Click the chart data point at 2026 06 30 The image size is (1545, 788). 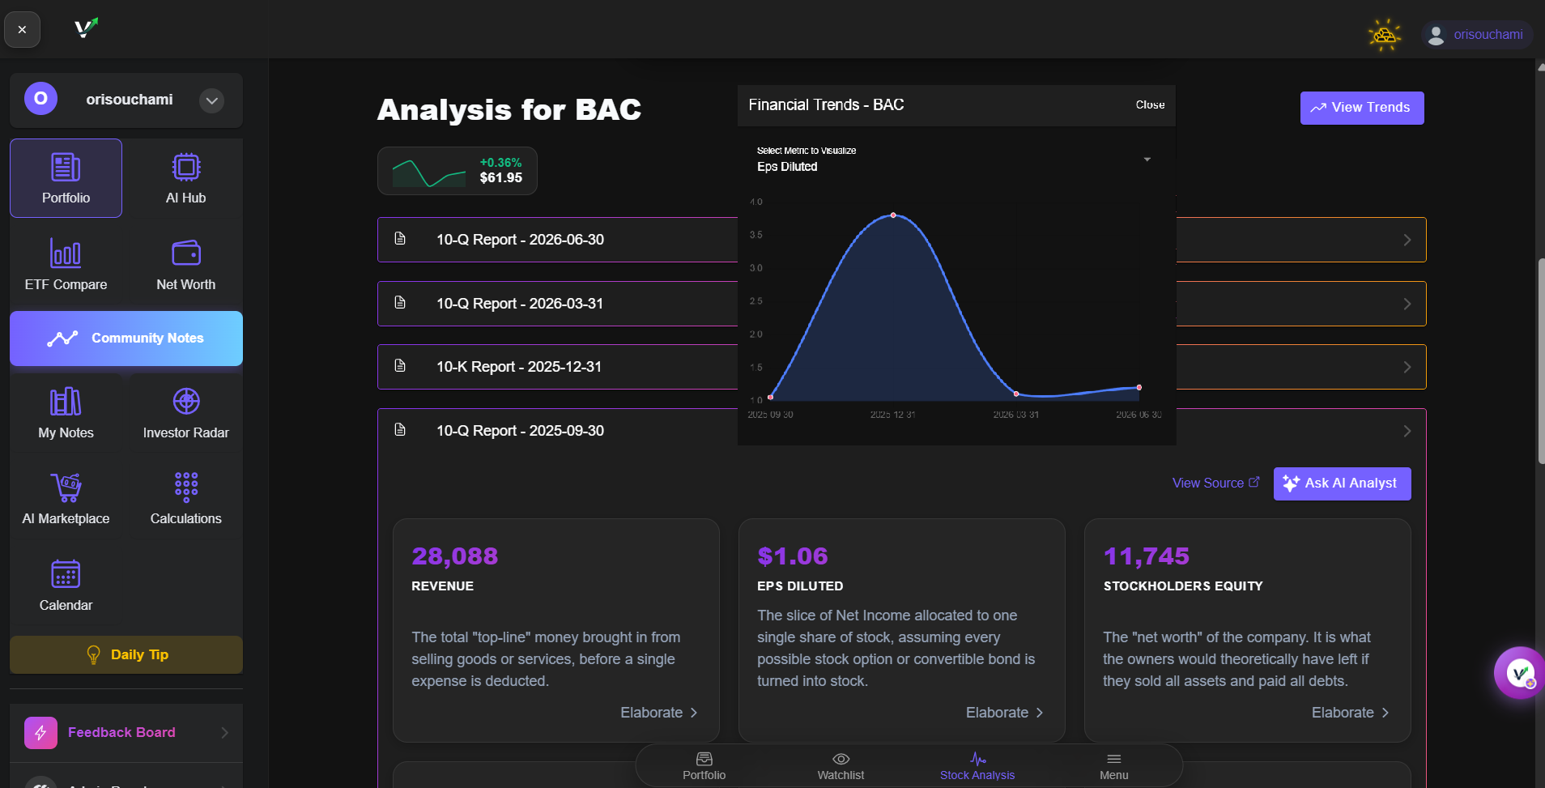pos(1139,387)
